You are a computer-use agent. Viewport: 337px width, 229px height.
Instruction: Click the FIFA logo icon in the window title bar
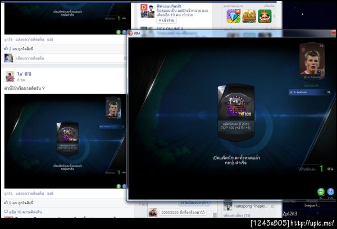[130, 33]
